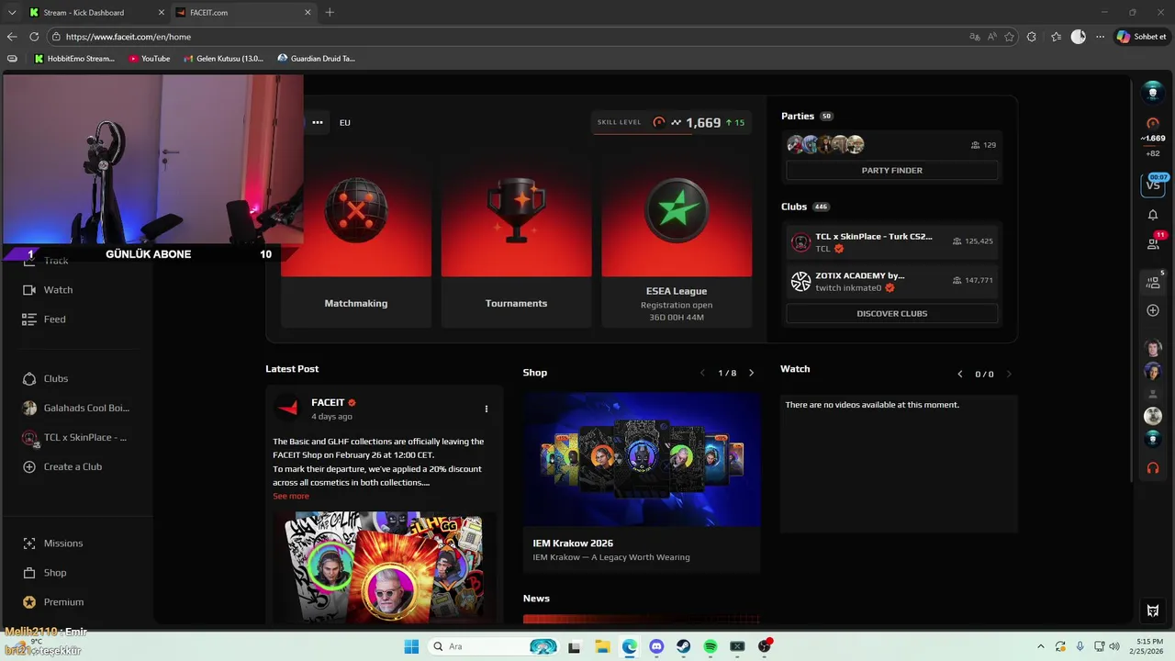The width and height of the screenshot is (1175, 661).
Task: Open FACEIT post options kebab menu
Action: [x=487, y=409]
